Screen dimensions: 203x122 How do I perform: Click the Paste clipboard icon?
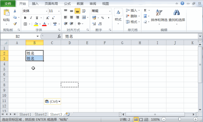coord(6,13)
